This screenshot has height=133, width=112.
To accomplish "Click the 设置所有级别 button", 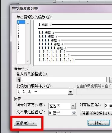I will tap(96, 113).
